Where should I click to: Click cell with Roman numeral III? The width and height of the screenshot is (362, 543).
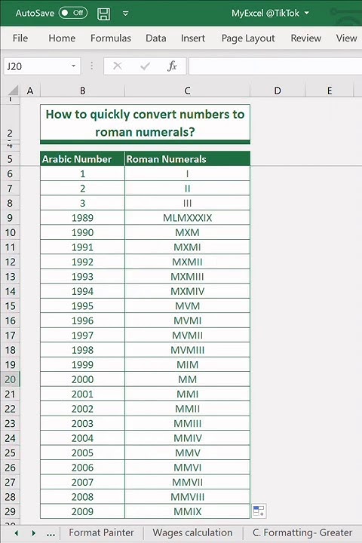187,203
